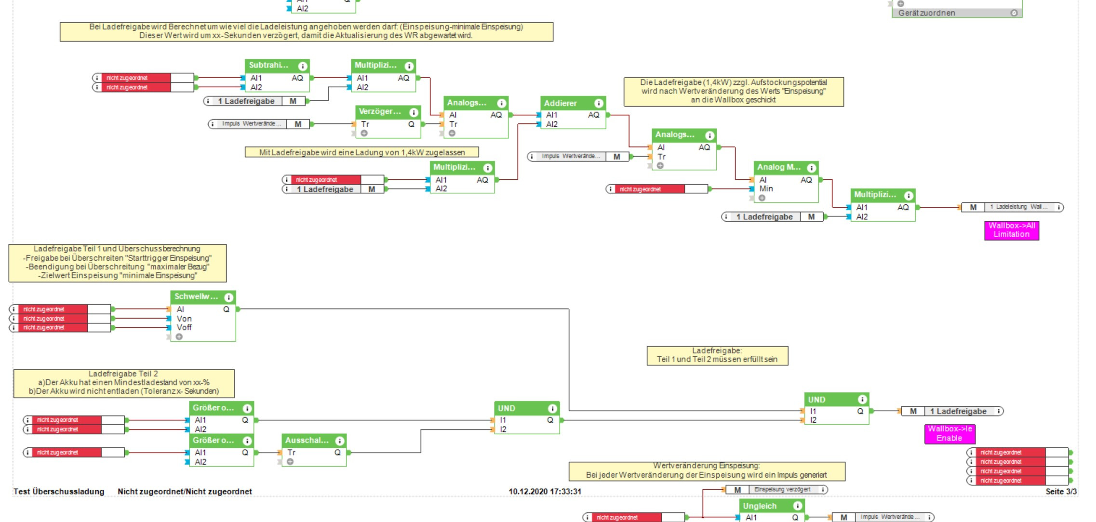This screenshot has height=522, width=1096.
Task: Click info icon of right UND block
Action: (862, 400)
